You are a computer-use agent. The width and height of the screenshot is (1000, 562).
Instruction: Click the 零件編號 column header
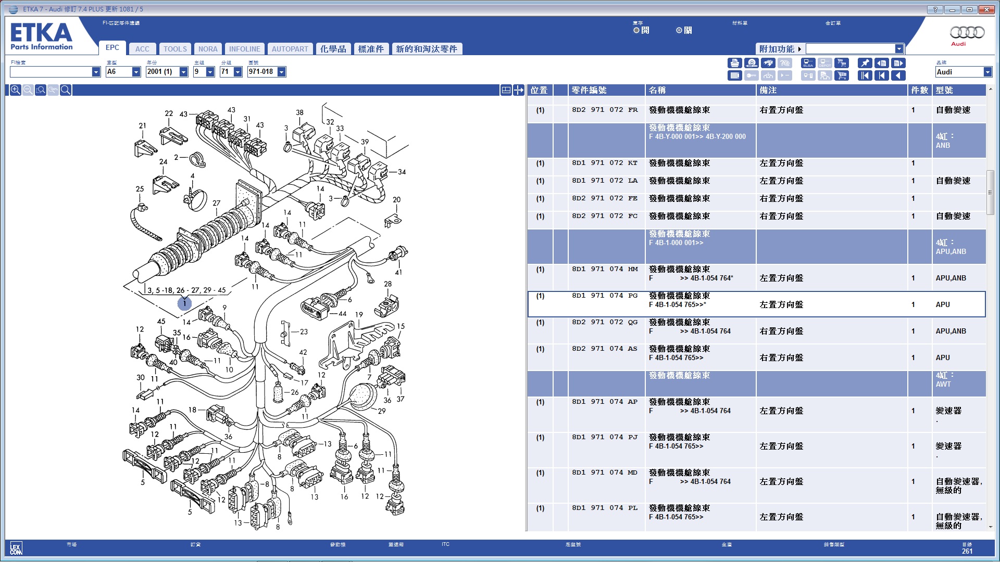coord(606,90)
